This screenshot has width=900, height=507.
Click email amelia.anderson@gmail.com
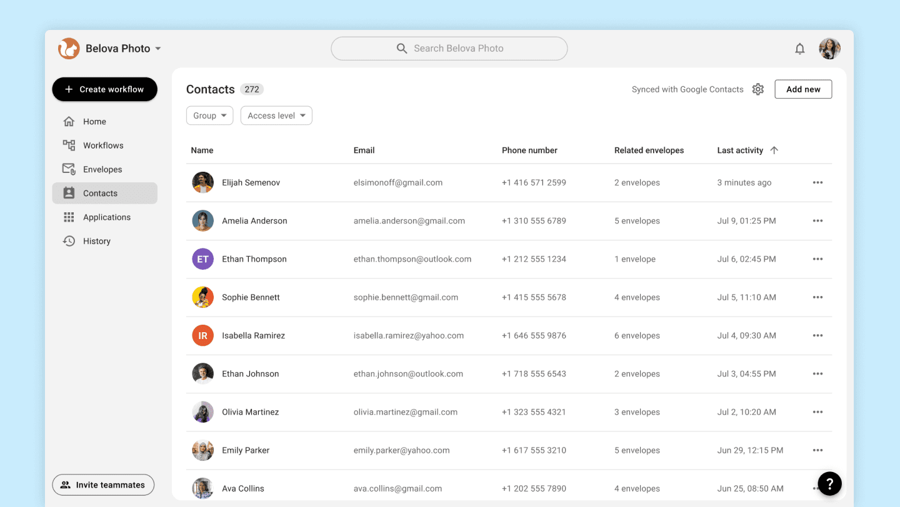(409, 221)
